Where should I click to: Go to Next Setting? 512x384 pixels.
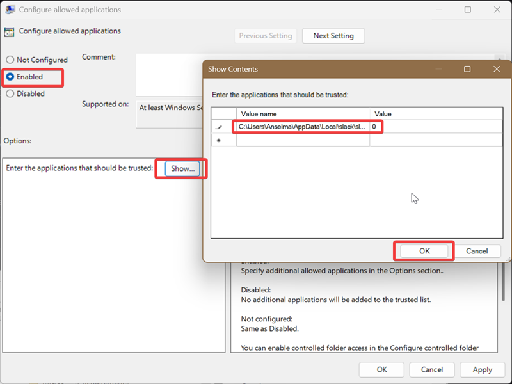coord(333,36)
